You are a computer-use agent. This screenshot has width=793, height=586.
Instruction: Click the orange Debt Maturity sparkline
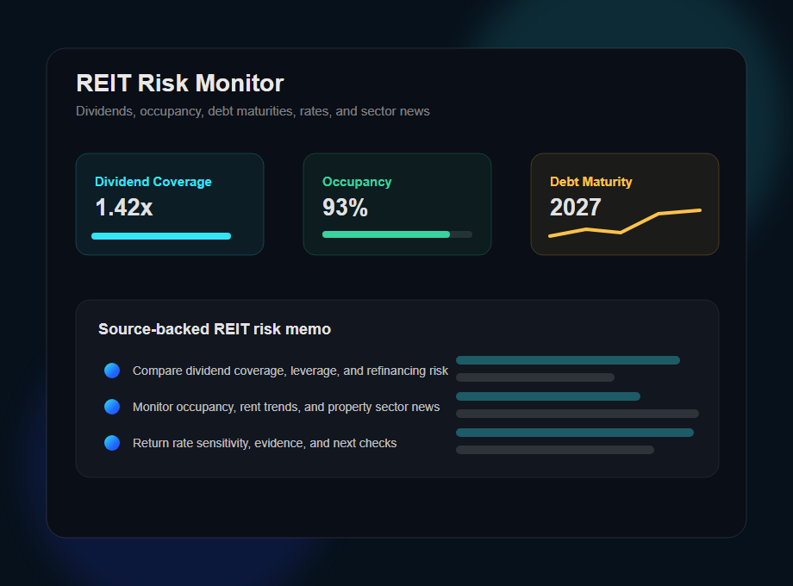click(x=625, y=223)
